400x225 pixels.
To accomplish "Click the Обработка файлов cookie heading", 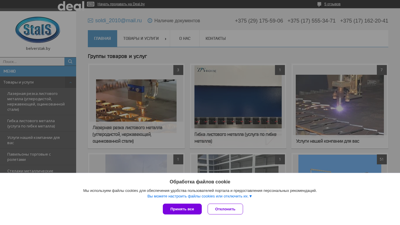I will 200,182.
